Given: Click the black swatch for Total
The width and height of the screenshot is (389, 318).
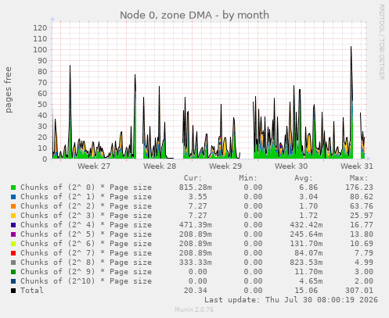Looking at the screenshot, I should [13, 291].
